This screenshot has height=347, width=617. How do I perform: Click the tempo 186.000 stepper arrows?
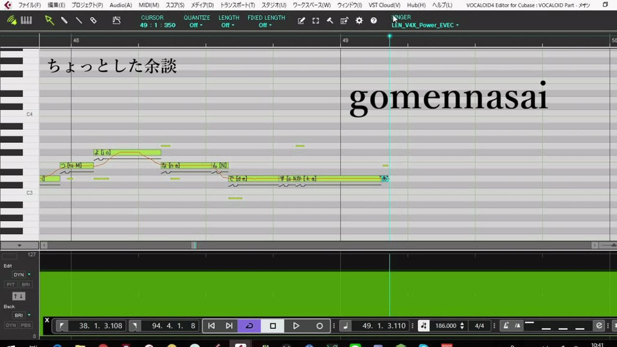[462, 326]
